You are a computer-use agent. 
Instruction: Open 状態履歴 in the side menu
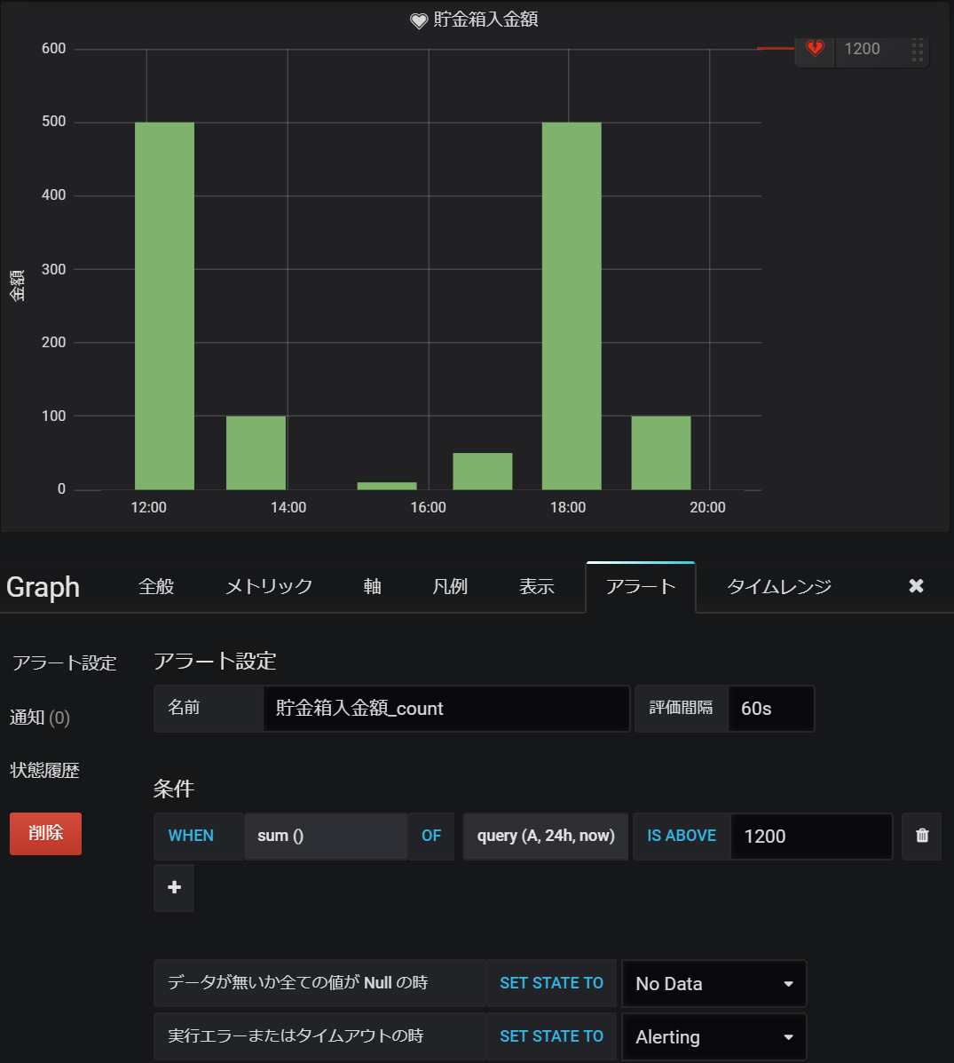coord(44,770)
